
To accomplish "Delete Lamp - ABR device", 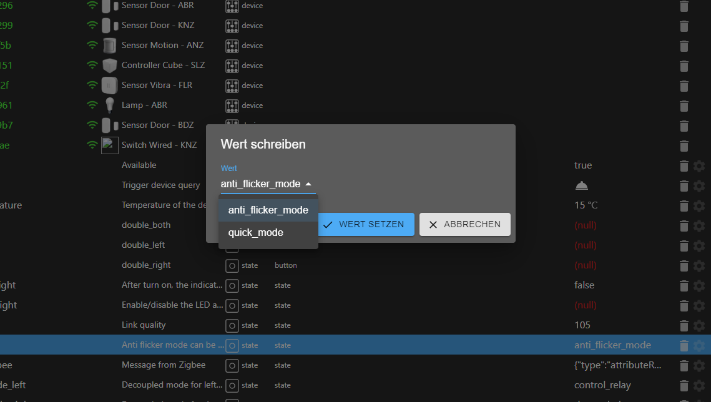I will pos(684,105).
